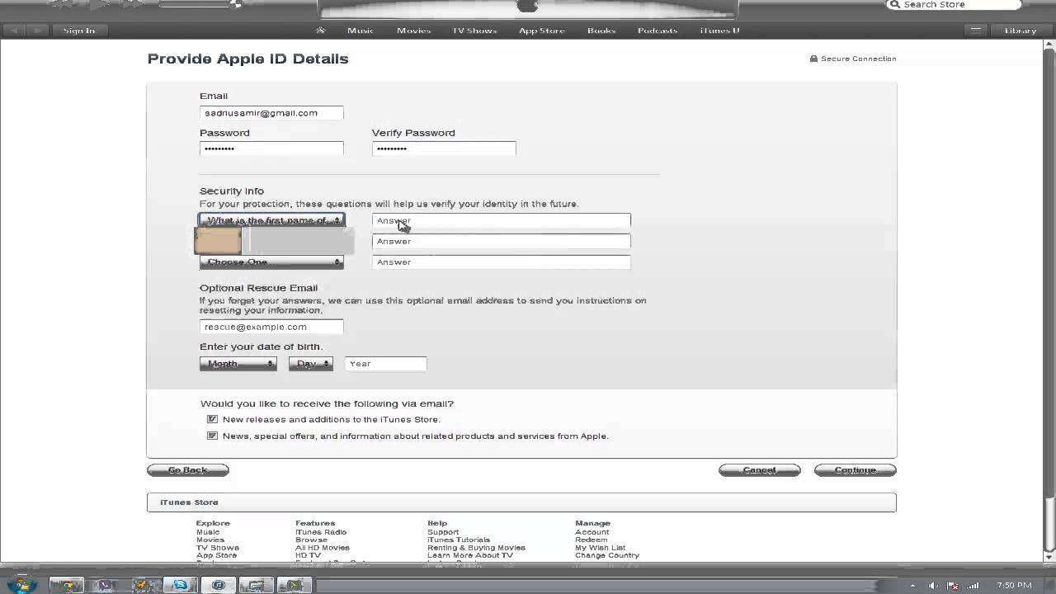Open the My Wish List link
1056x594 pixels.
click(600, 548)
